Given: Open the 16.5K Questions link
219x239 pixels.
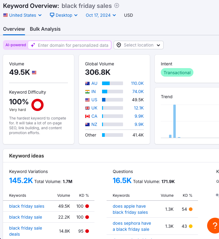Looking at the screenshot, I should click(122, 181).
